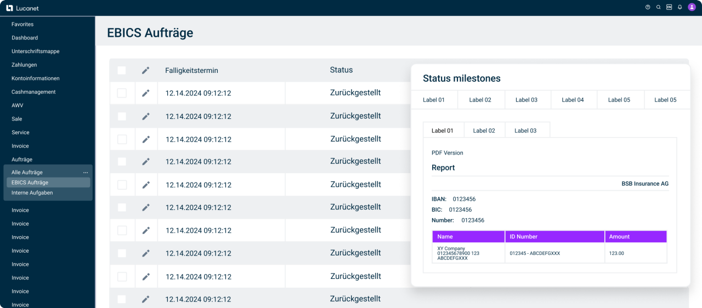Image resolution: width=702 pixels, height=308 pixels.
Task: Open the notifications bell
Action: (680, 7)
